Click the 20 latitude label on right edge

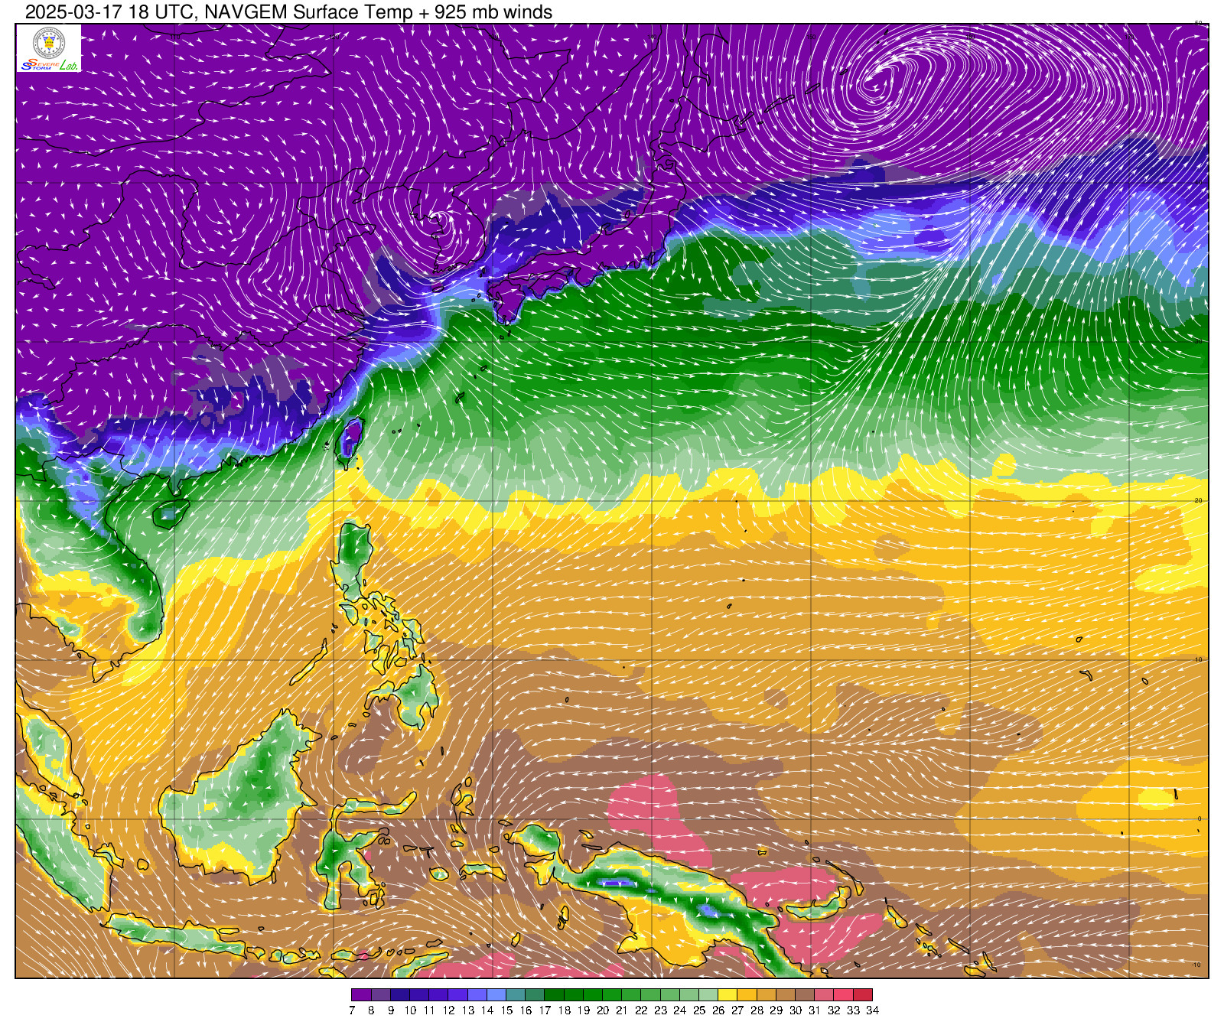tap(1199, 500)
